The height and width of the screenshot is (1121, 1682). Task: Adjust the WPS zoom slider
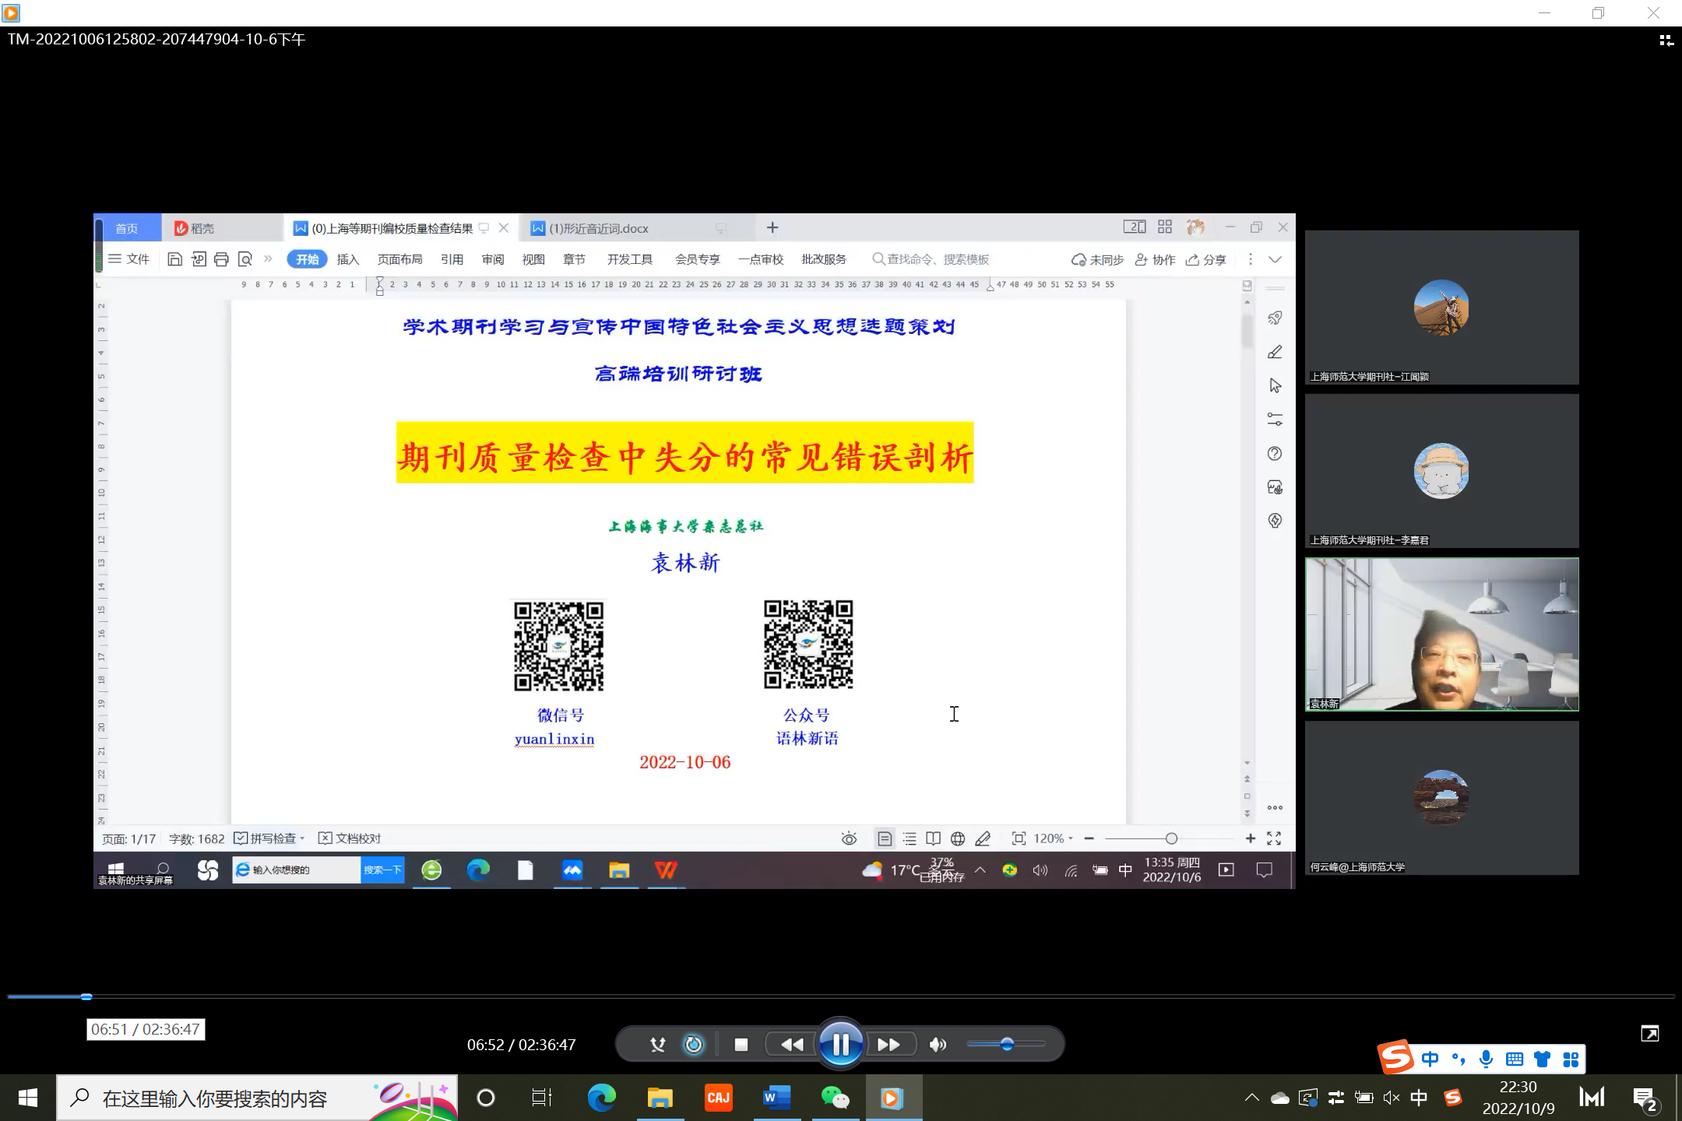pos(1170,838)
